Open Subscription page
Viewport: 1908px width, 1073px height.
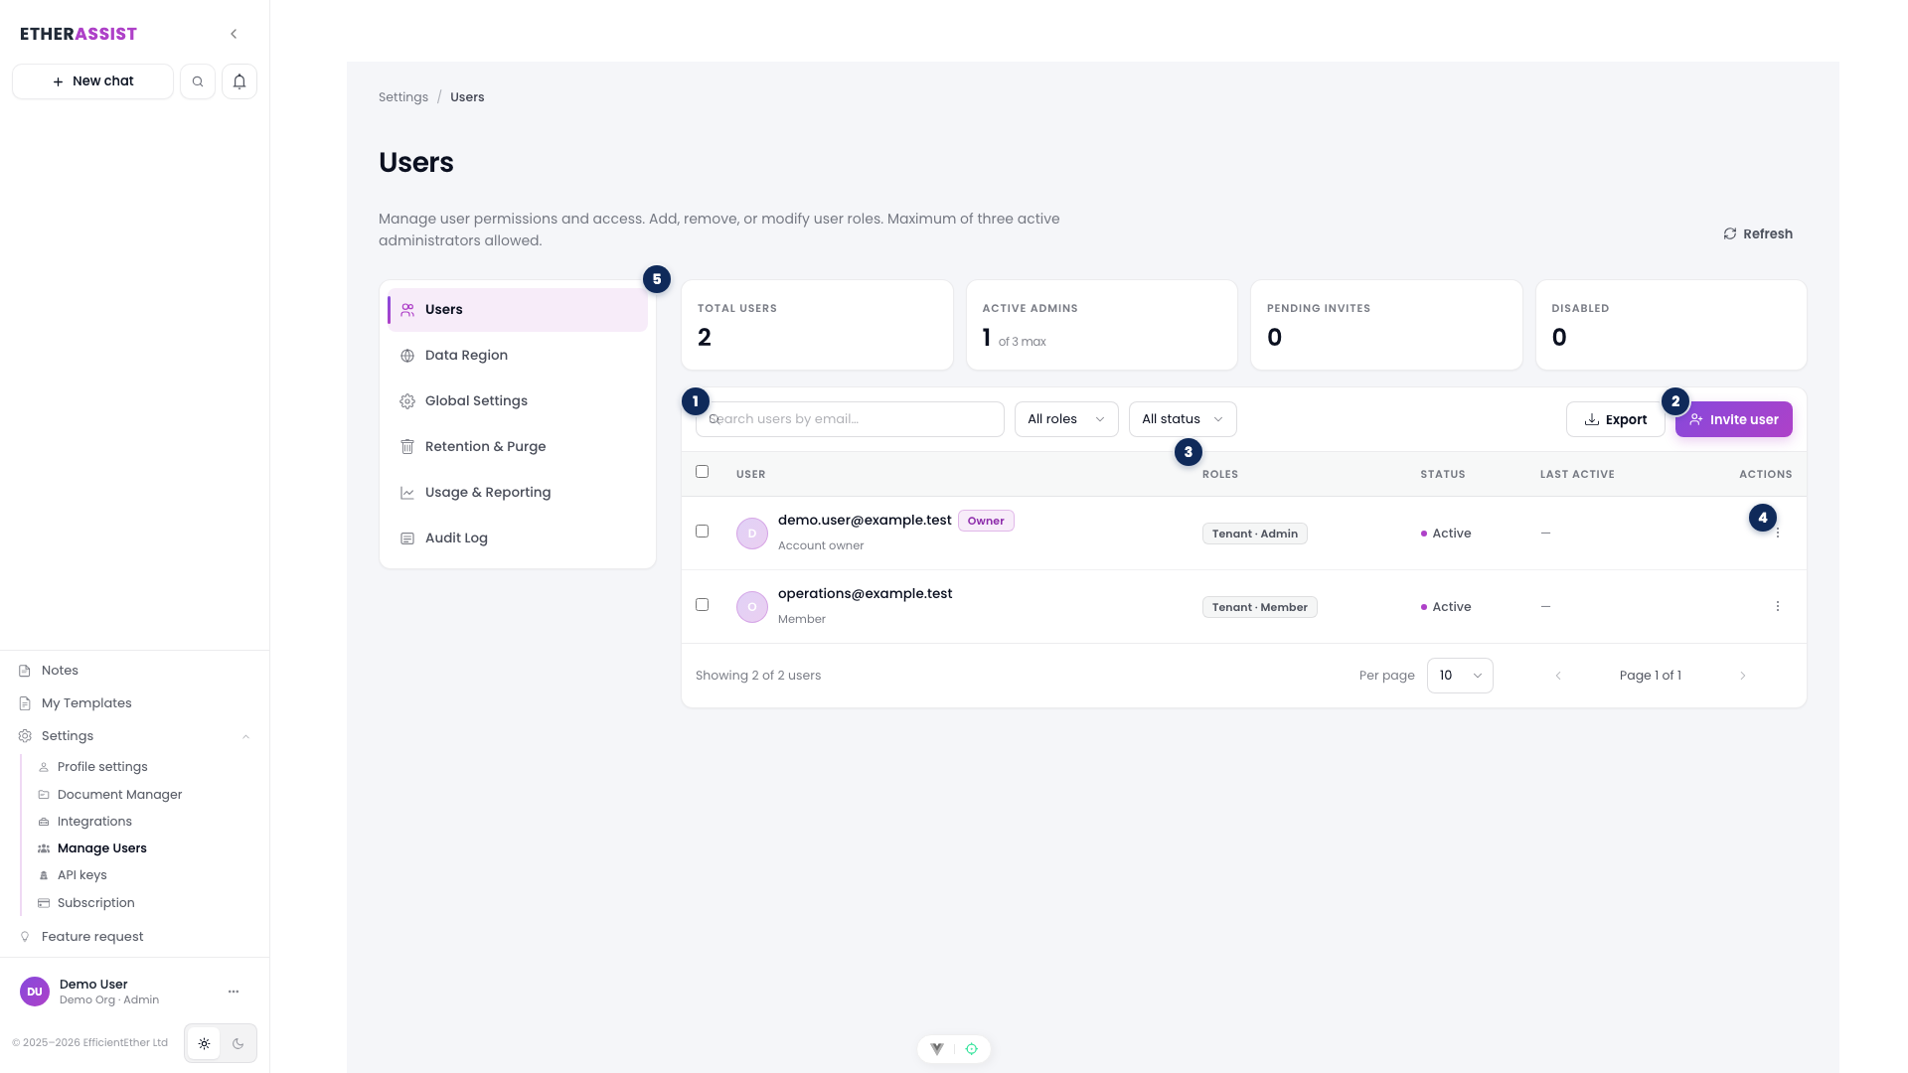(95, 903)
